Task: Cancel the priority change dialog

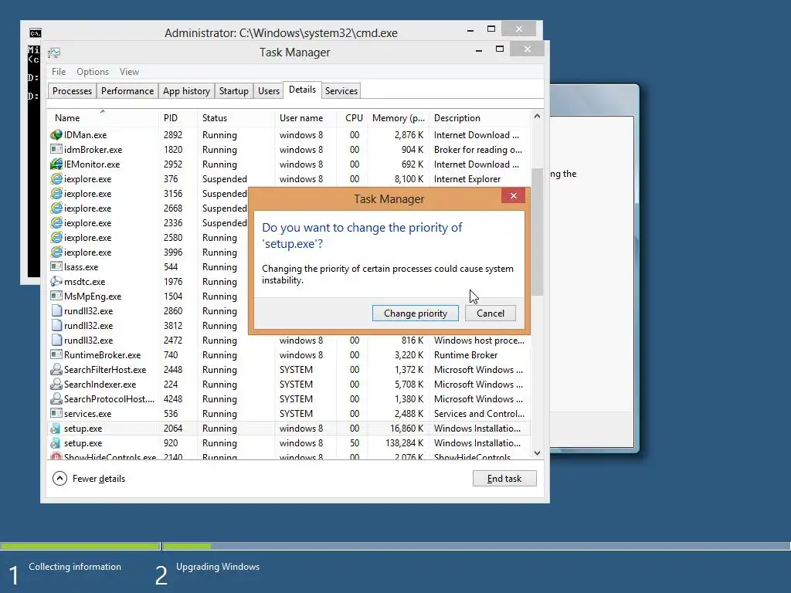Action: (491, 313)
